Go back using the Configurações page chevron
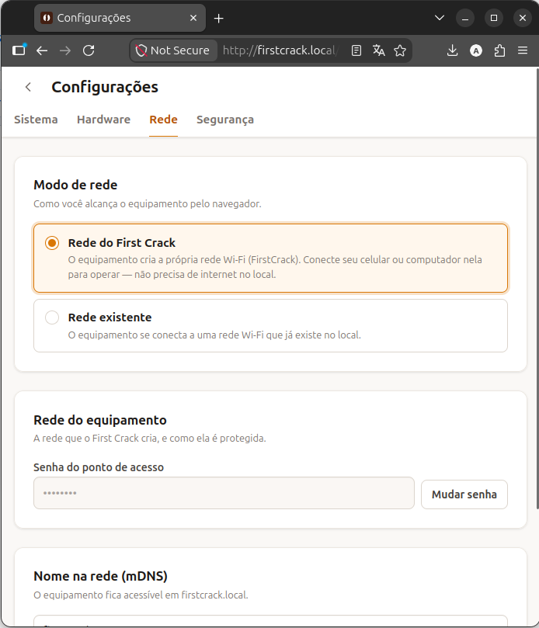 (28, 87)
